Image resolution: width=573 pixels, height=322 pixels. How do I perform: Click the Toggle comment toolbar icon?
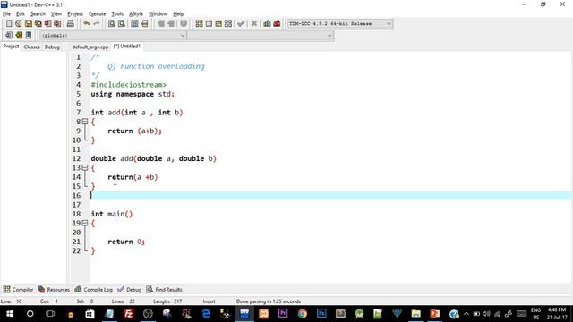coord(184,24)
